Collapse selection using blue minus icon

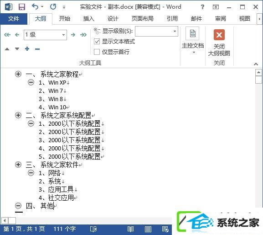click(37, 49)
